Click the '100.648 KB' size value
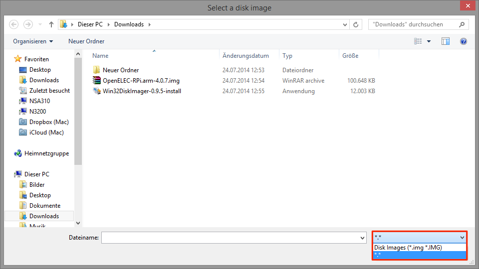The width and height of the screenshot is (479, 269). pos(361,81)
